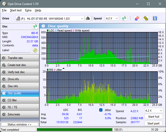Click the blue Read speed legend swatch
The image size is (166, 132).
(56, 30)
